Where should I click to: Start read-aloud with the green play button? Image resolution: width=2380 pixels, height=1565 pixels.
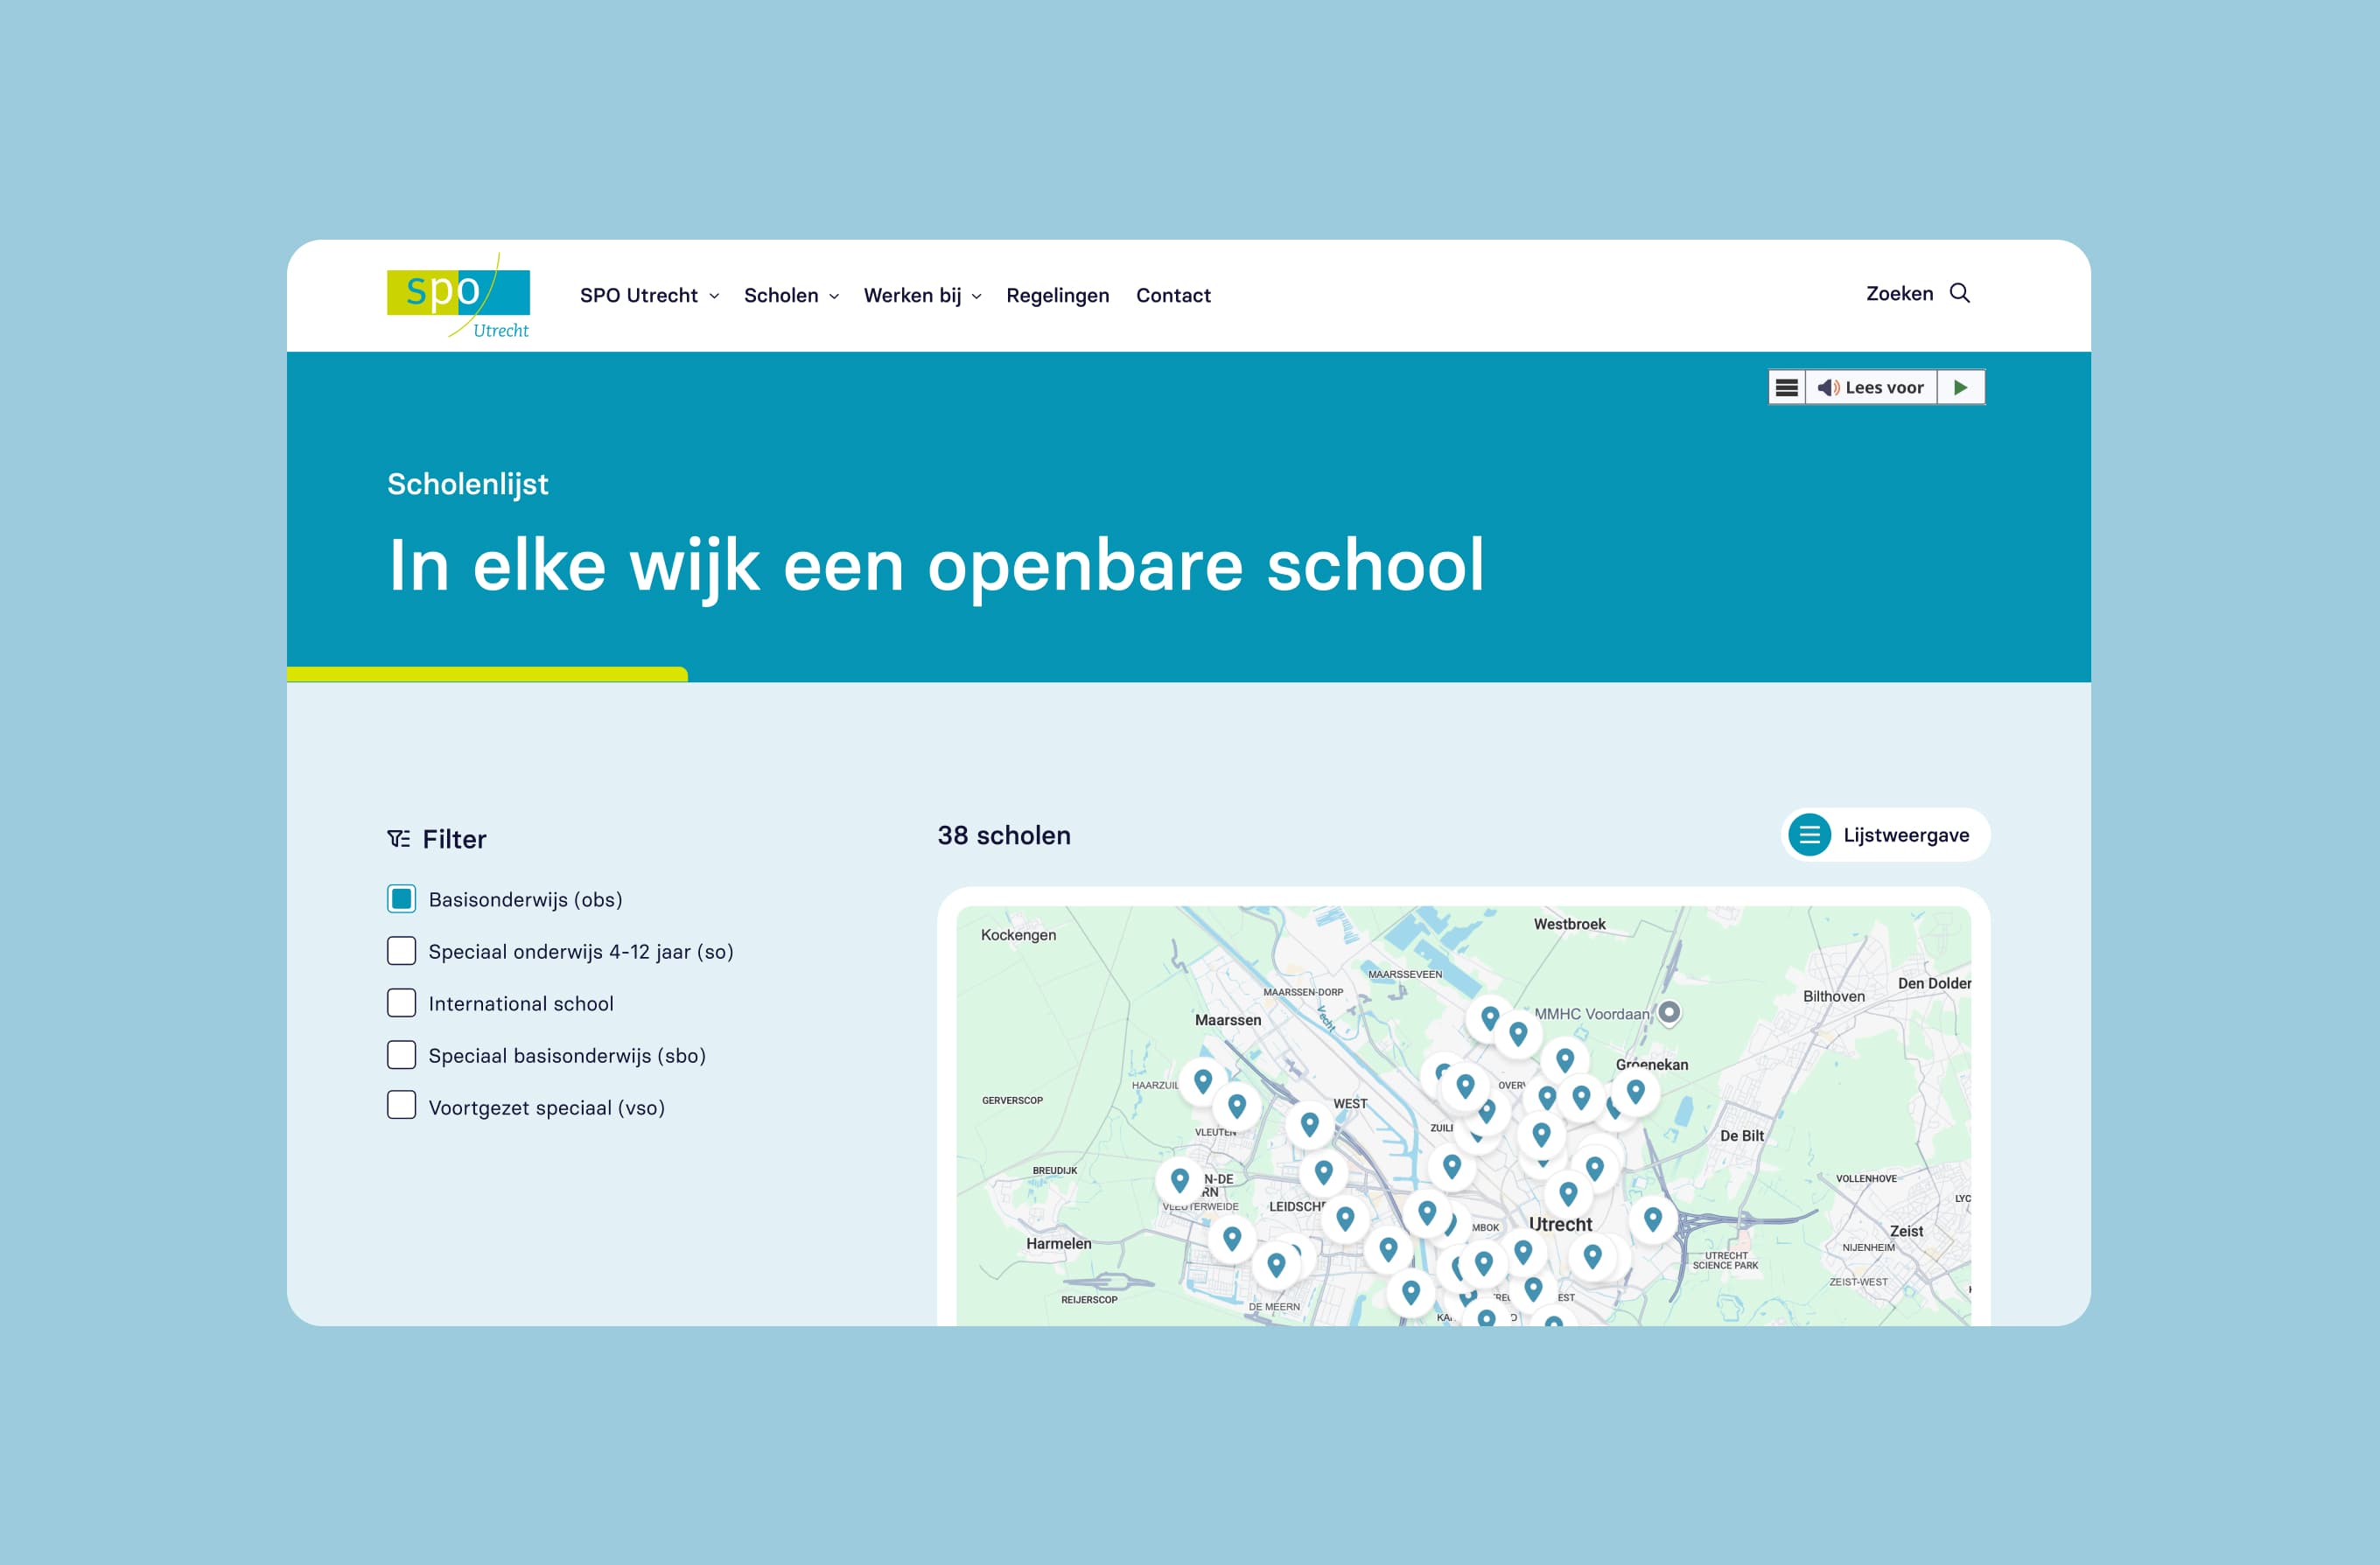click(1961, 387)
